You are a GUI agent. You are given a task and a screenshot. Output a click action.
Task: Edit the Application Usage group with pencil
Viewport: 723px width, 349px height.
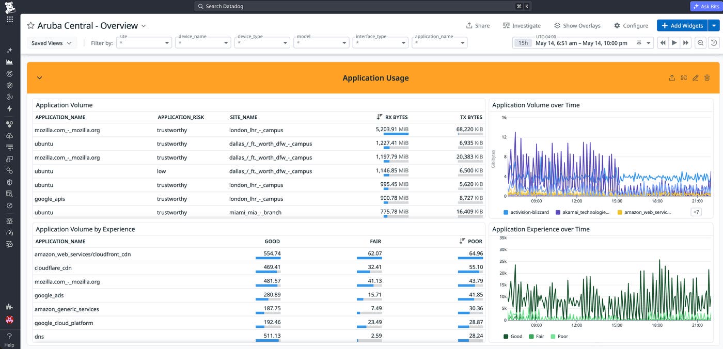(x=696, y=78)
